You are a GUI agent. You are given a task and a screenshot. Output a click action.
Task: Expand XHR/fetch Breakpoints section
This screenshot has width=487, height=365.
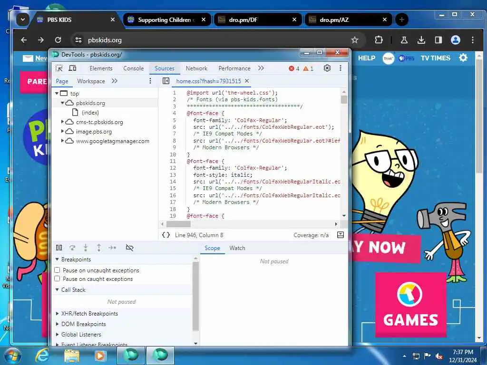point(57,314)
